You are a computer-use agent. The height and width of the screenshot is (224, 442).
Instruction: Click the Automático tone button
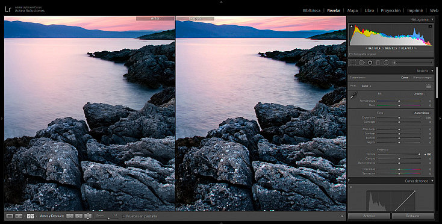click(422, 113)
